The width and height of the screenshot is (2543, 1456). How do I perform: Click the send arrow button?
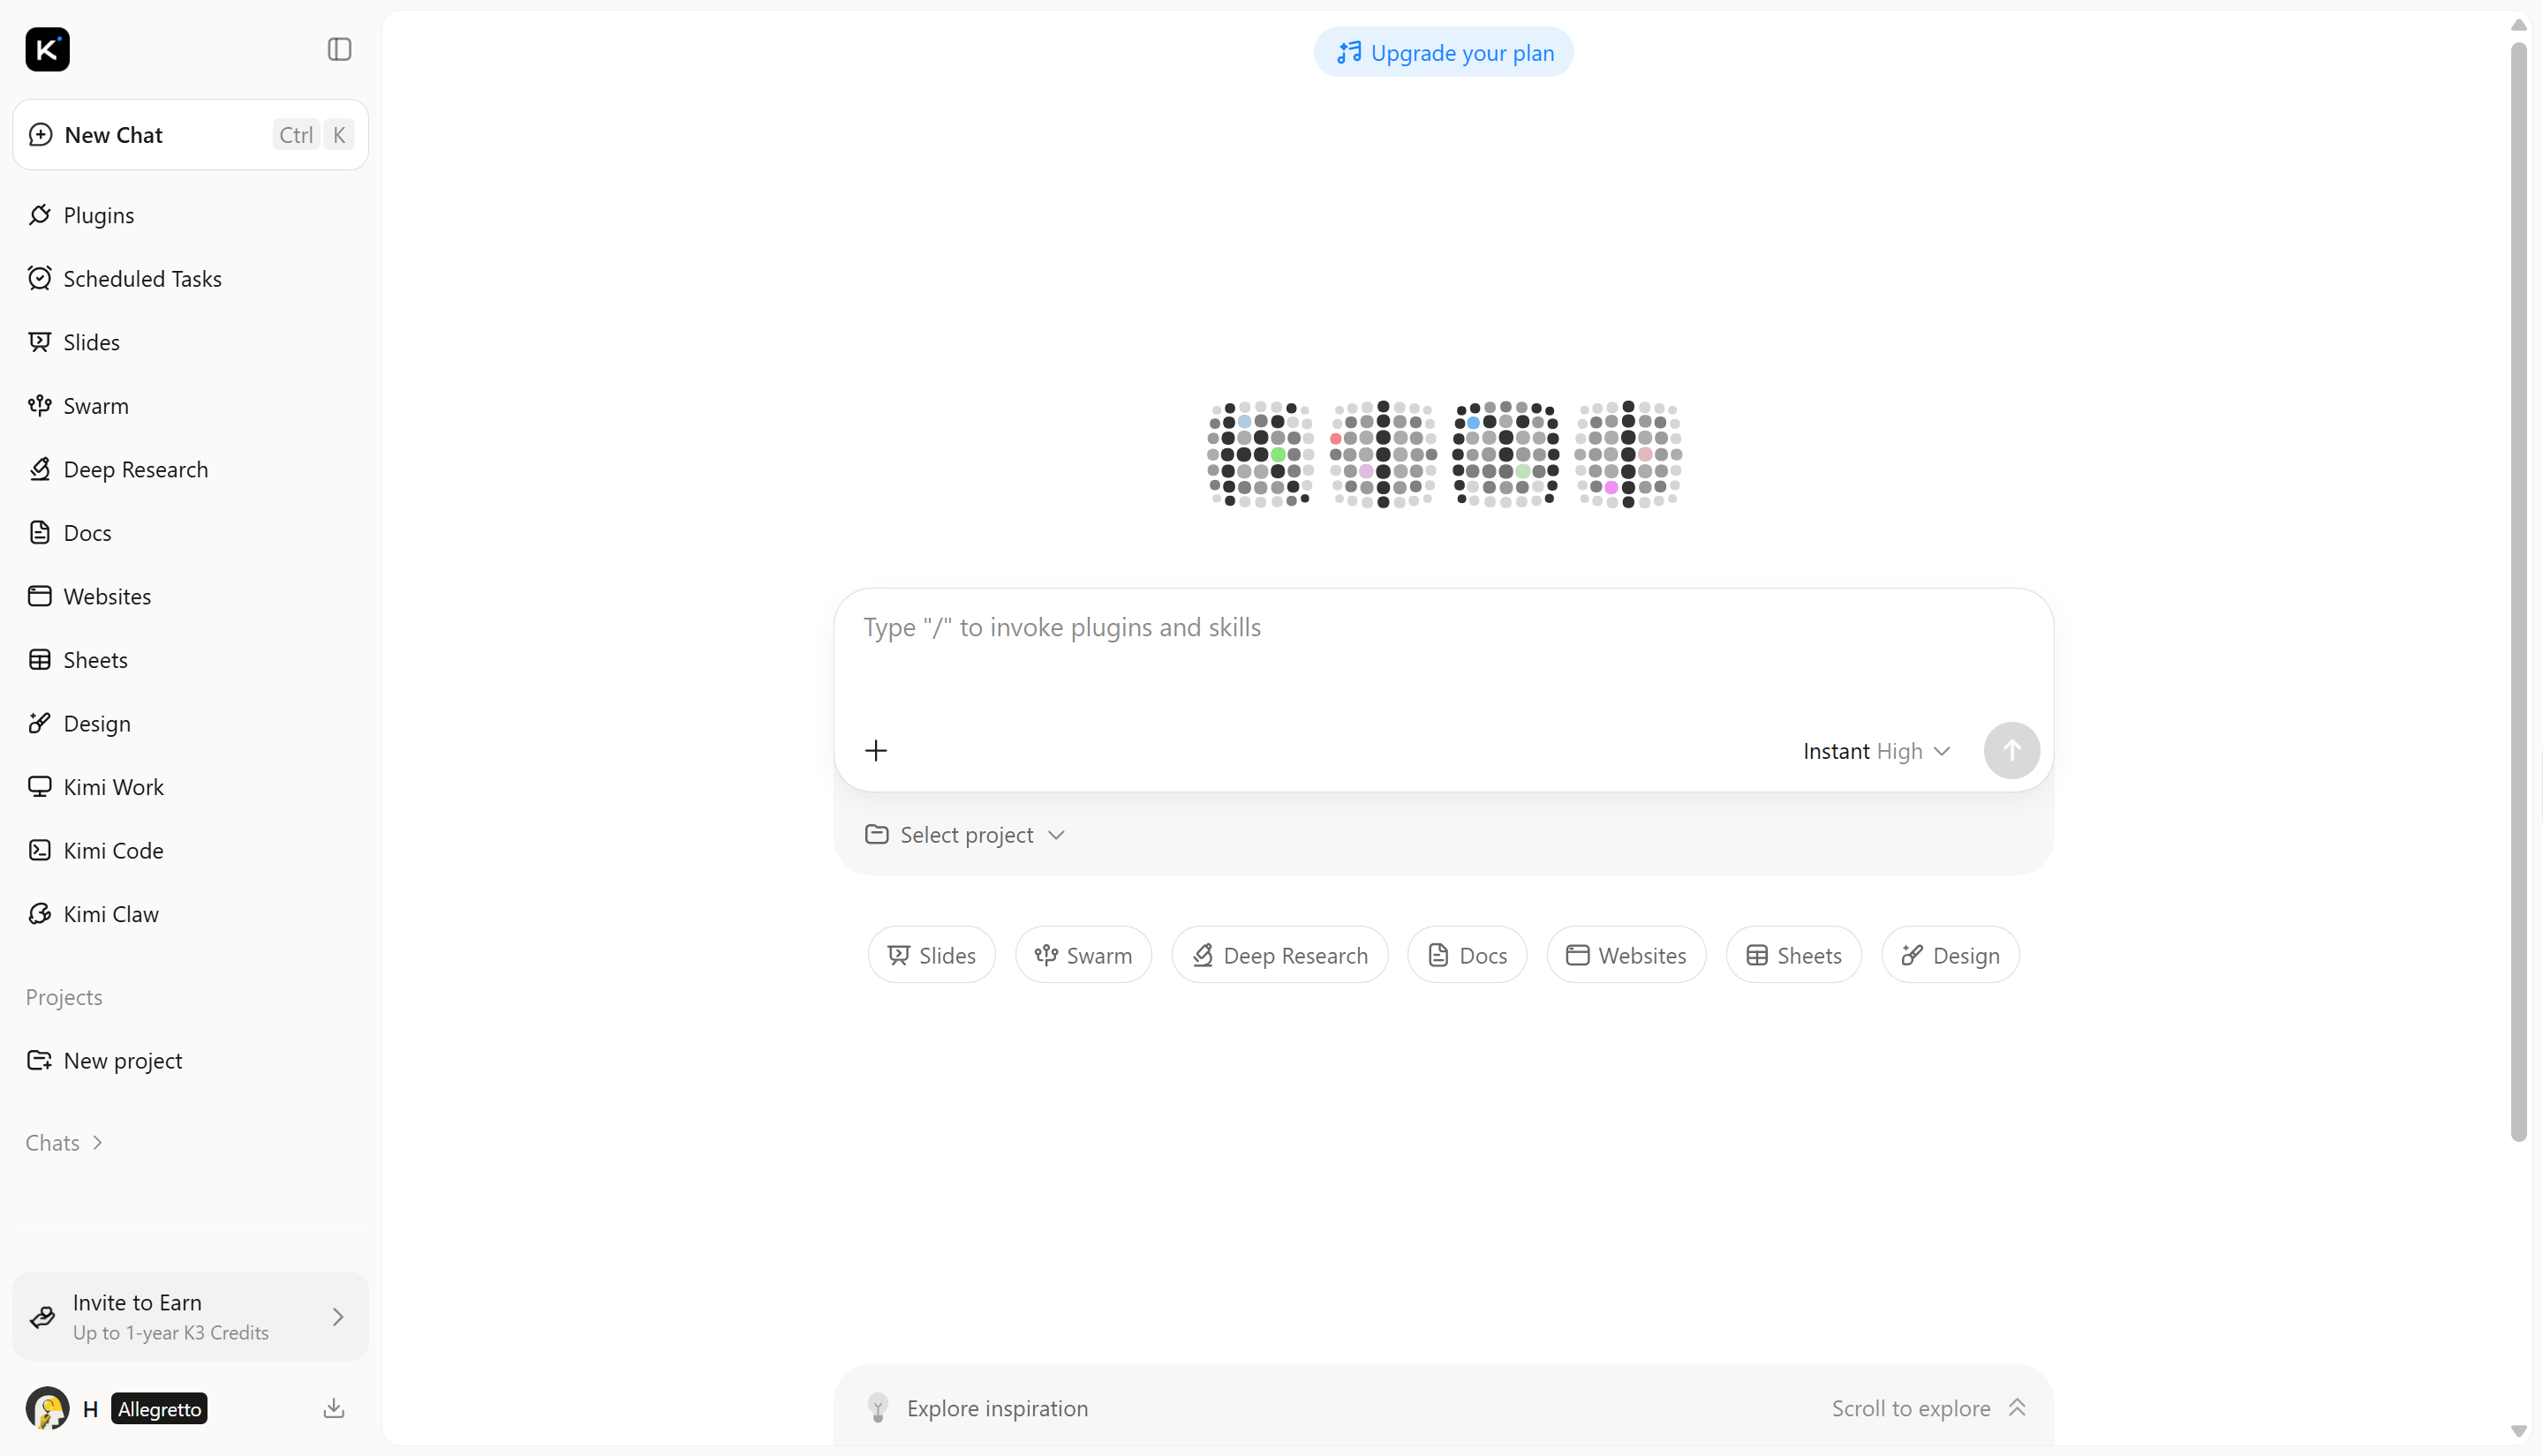(2011, 750)
